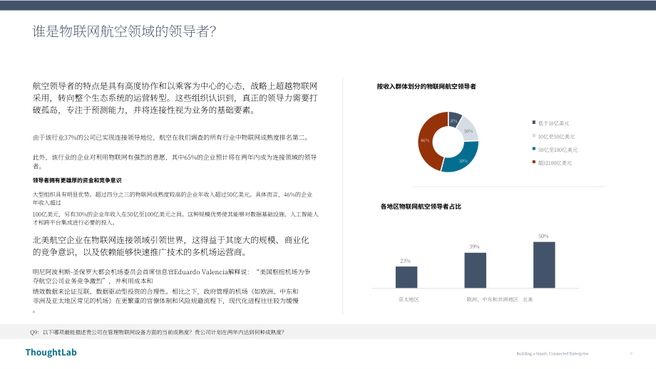Select the 30% teal slice of the donut
Image resolution: width=656 pixels, height=369 pixels.
pyautogui.click(x=462, y=158)
